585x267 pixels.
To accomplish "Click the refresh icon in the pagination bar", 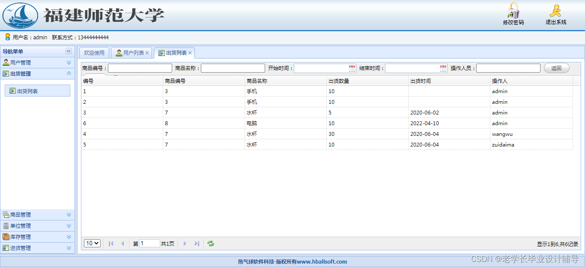I will tap(210, 243).
